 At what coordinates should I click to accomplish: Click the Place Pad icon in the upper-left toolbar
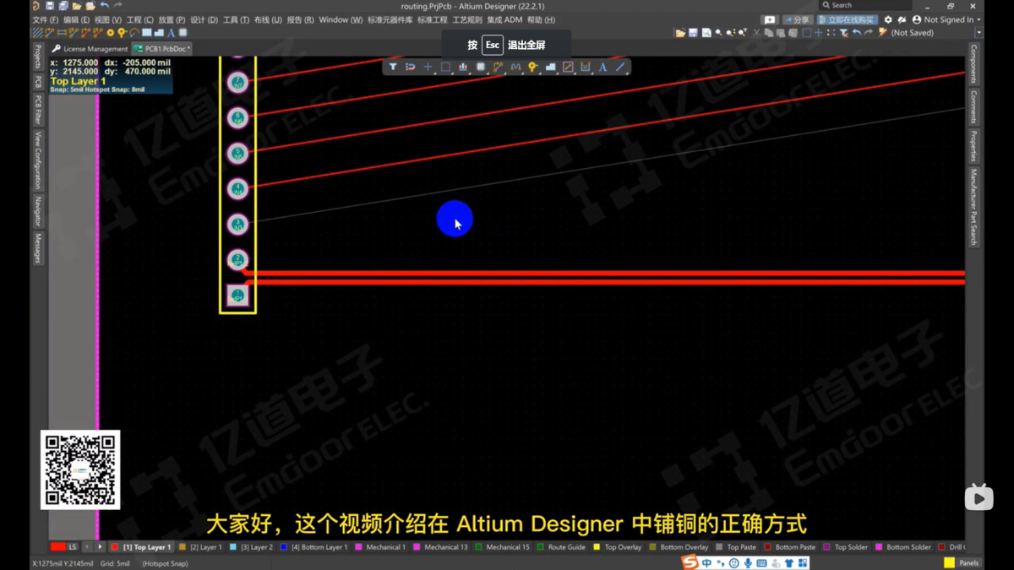pos(110,33)
